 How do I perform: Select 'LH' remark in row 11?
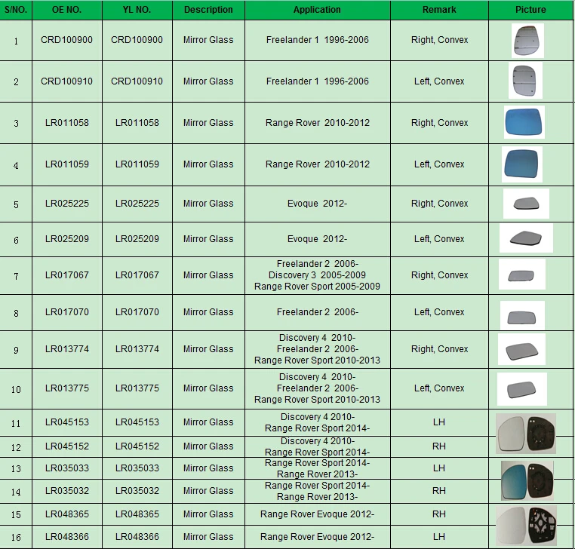439,422
